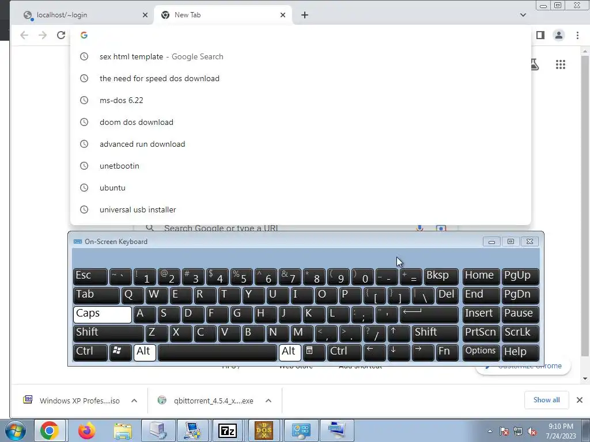590x442 pixels.
Task: Click the spacebar on the on-screen keyboard
Action: (217, 352)
